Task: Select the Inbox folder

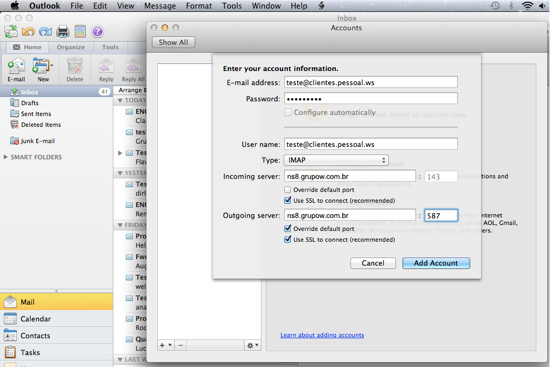Action: click(x=56, y=92)
